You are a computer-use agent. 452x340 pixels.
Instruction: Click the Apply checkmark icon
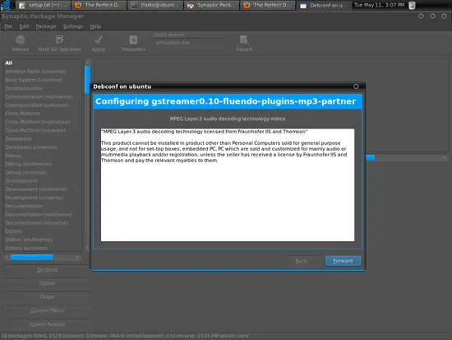(99, 40)
